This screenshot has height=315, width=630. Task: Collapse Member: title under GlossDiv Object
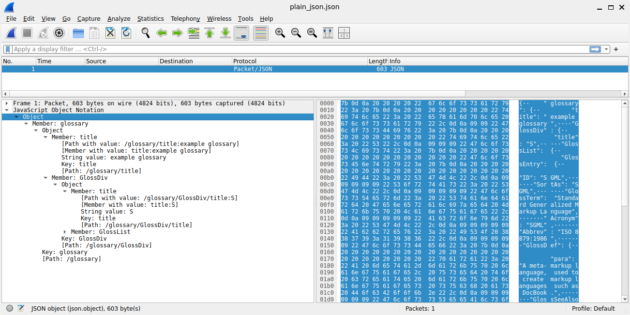65,191
